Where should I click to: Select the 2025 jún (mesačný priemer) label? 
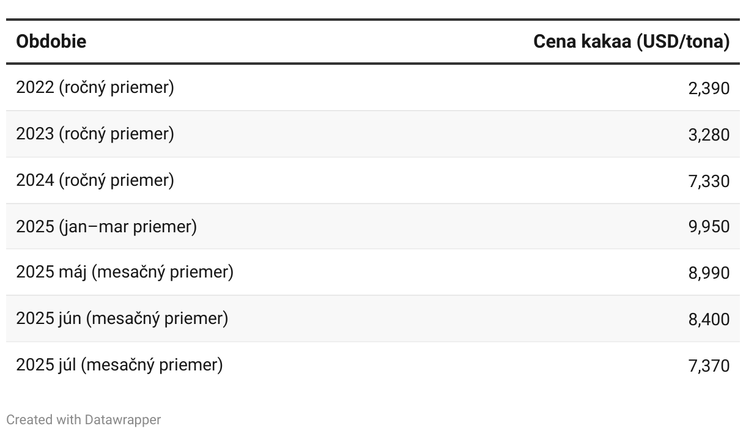point(122,318)
